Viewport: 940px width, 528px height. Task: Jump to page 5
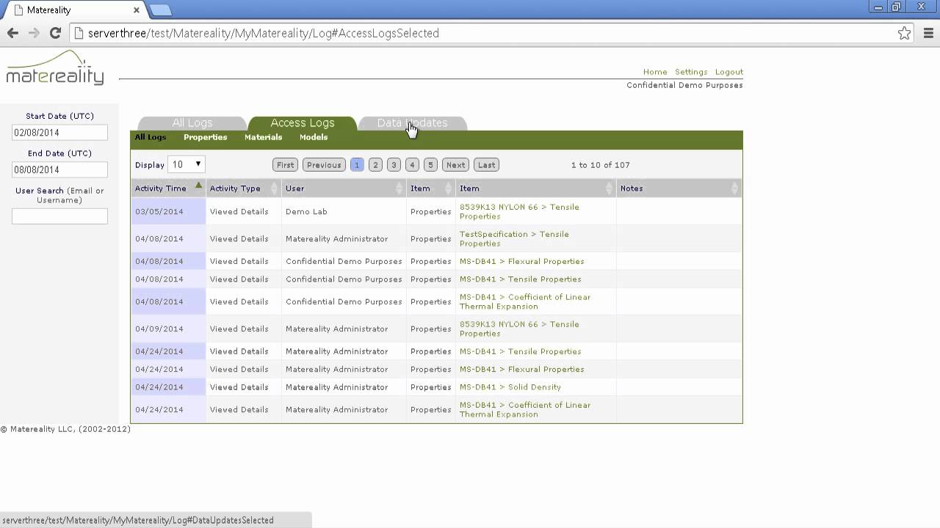pos(430,165)
